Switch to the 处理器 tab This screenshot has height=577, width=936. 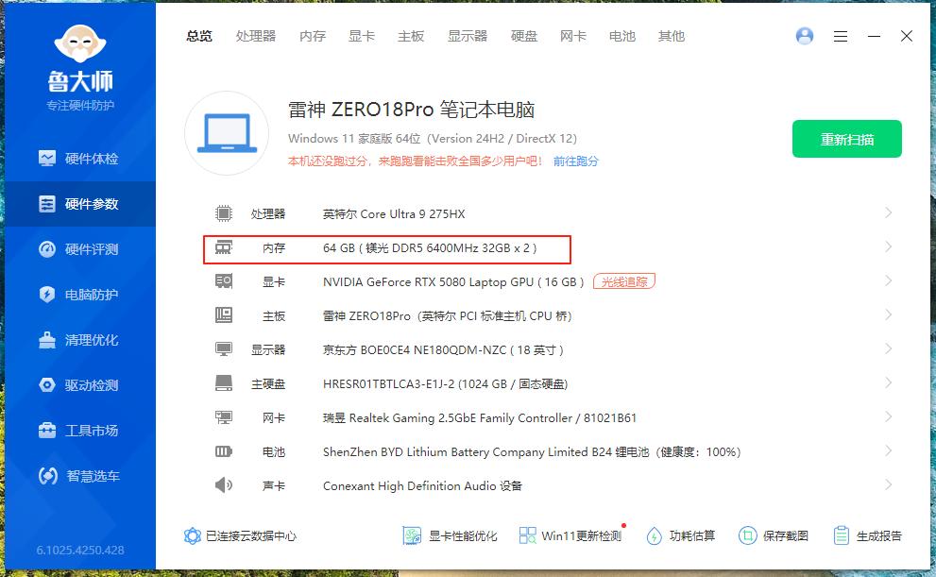pos(256,37)
